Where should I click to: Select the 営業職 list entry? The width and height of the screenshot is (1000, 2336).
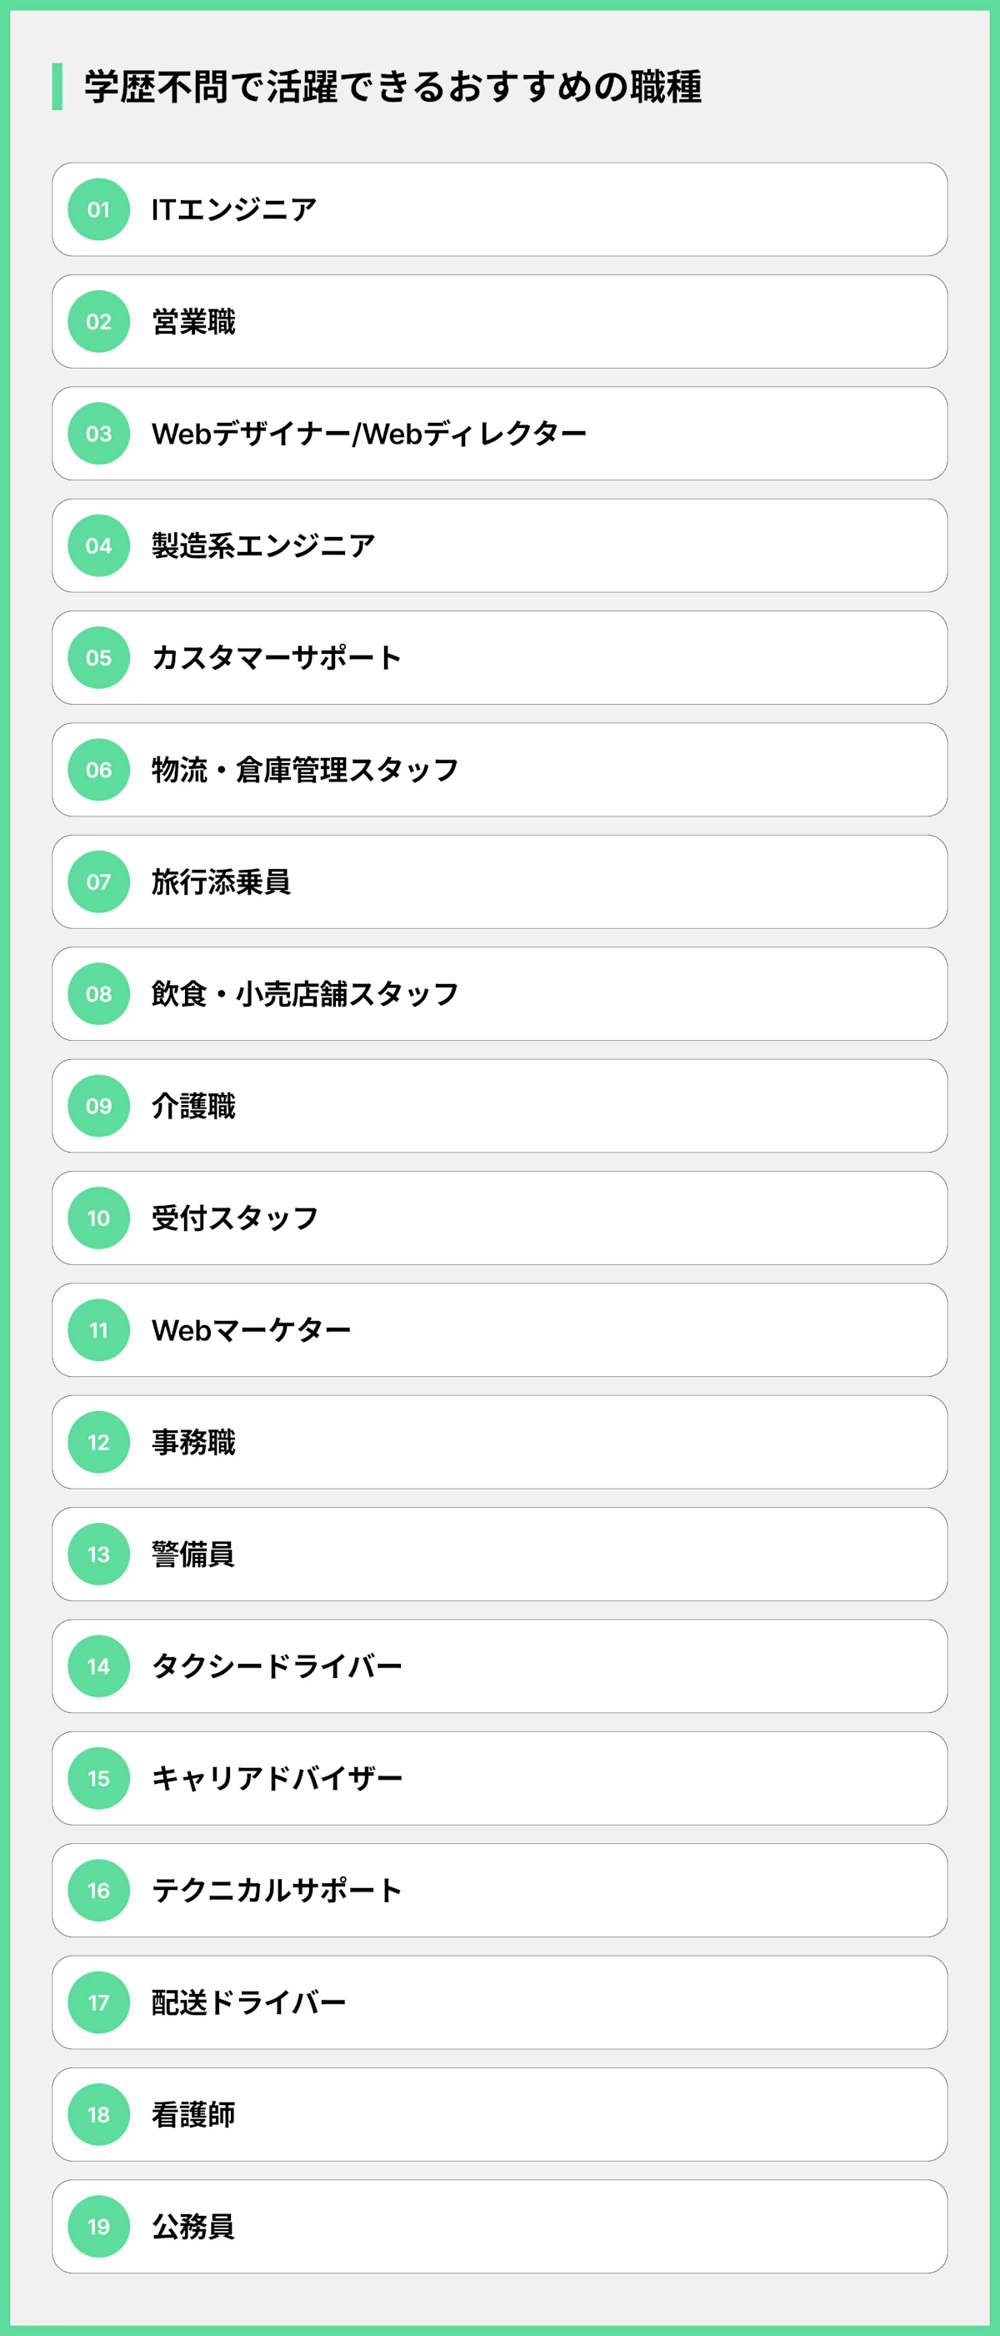pos(194,322)
